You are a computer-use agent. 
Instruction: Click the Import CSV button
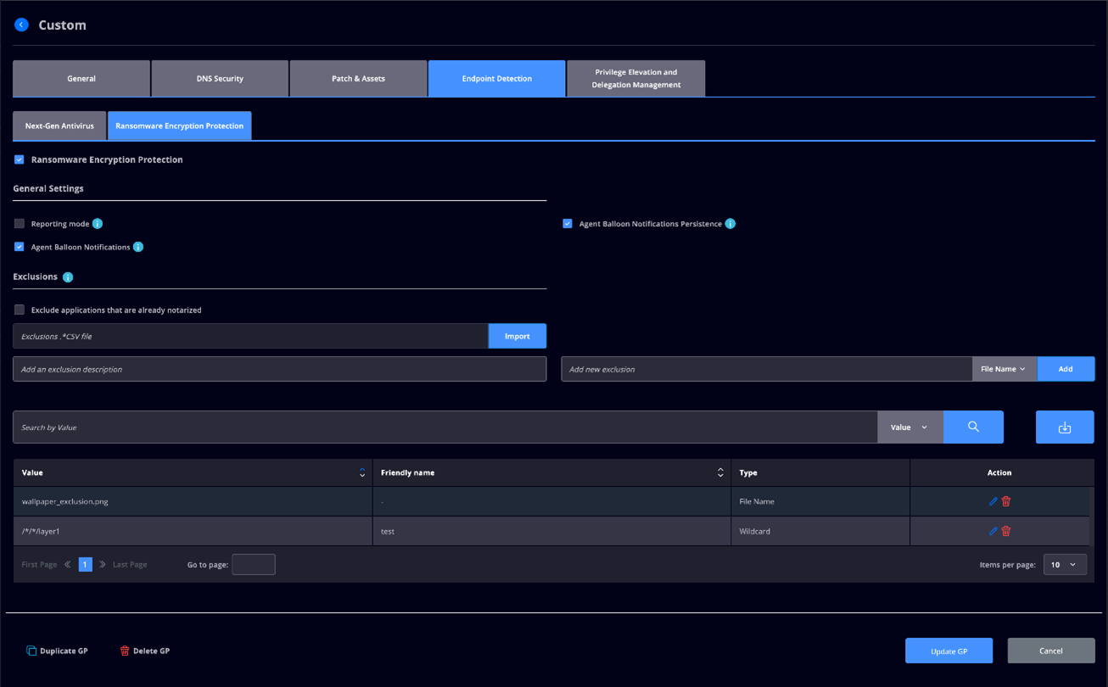(518, 336)
